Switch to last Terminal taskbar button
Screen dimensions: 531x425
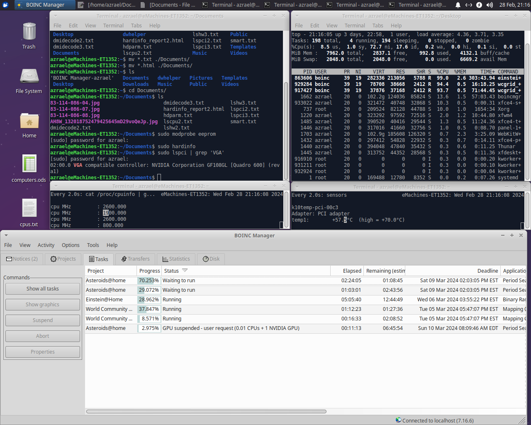tap(417, 5)
